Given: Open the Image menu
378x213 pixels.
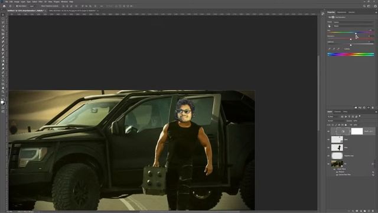Looking at the screenshot, I should (17, 2).
